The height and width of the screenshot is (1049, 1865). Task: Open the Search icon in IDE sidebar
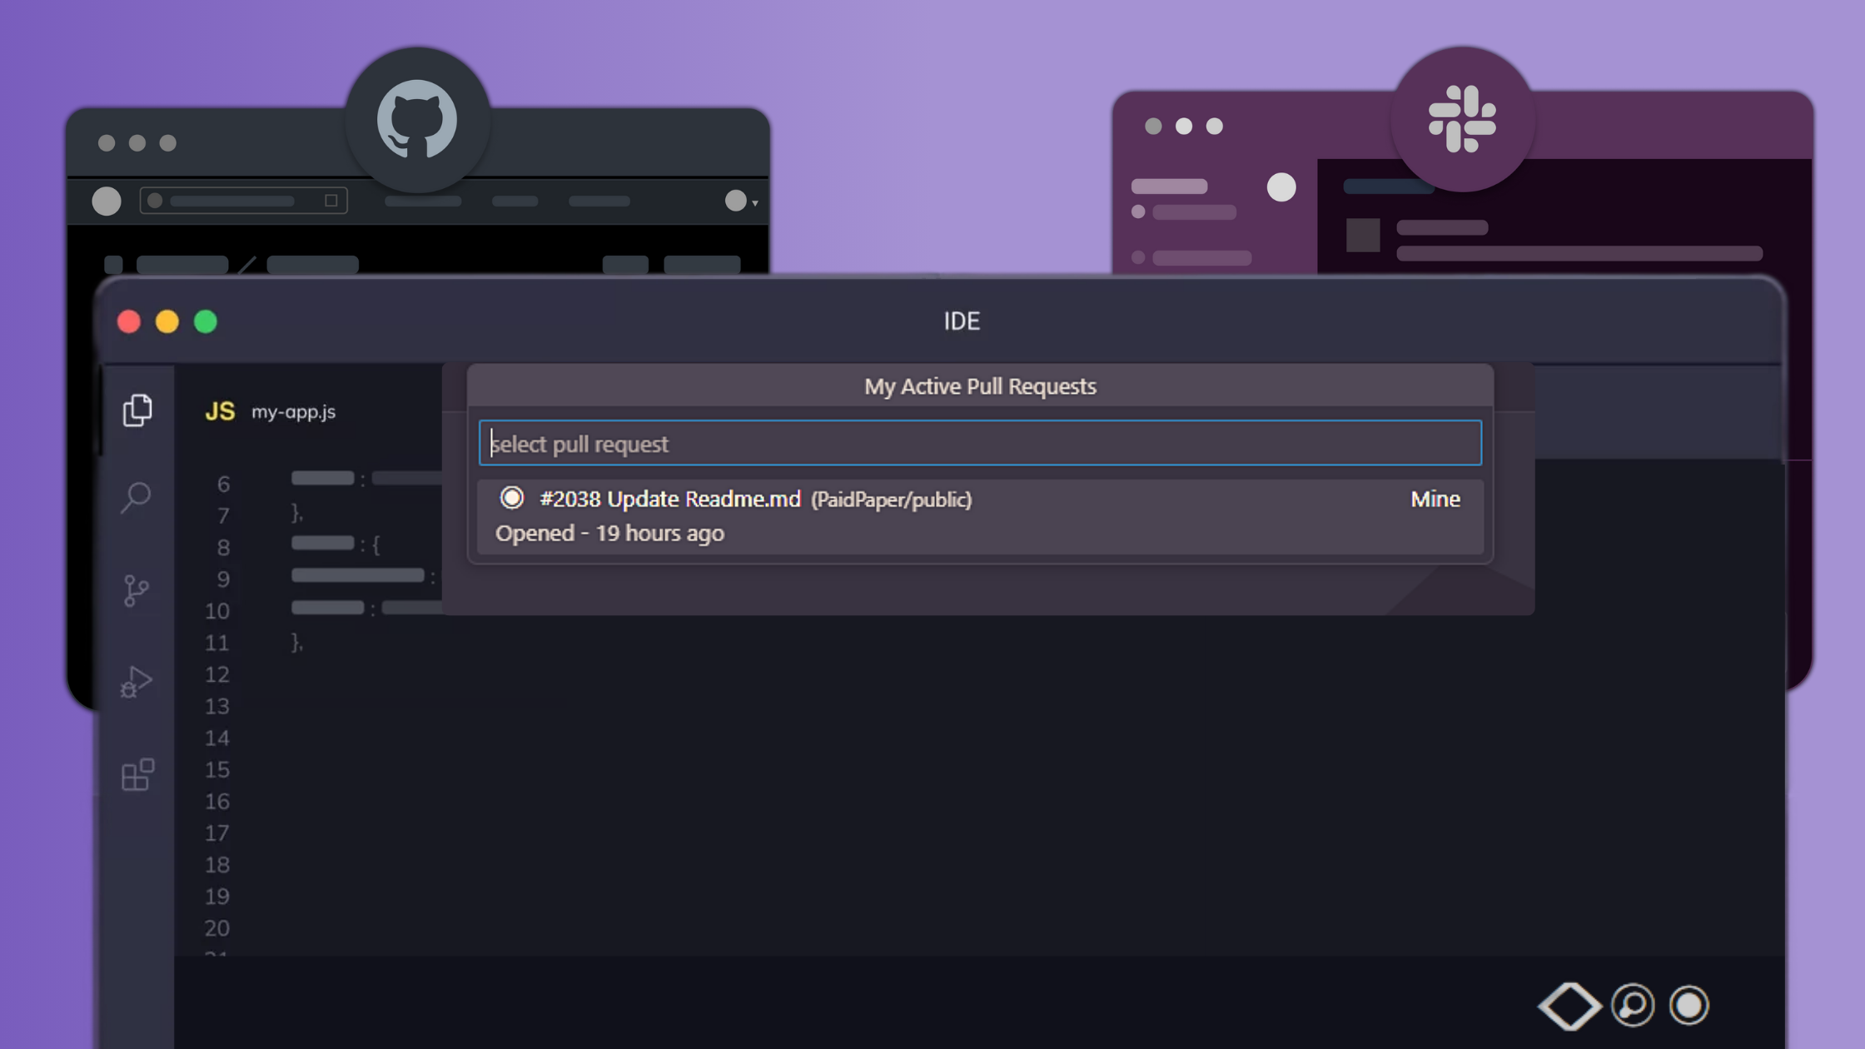(x=136, y=498)
